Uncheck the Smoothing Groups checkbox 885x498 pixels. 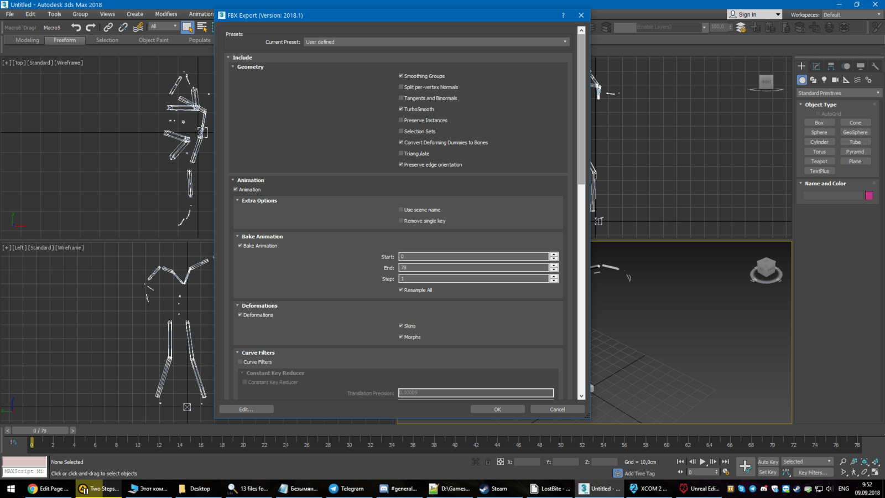tap(401, 76)
